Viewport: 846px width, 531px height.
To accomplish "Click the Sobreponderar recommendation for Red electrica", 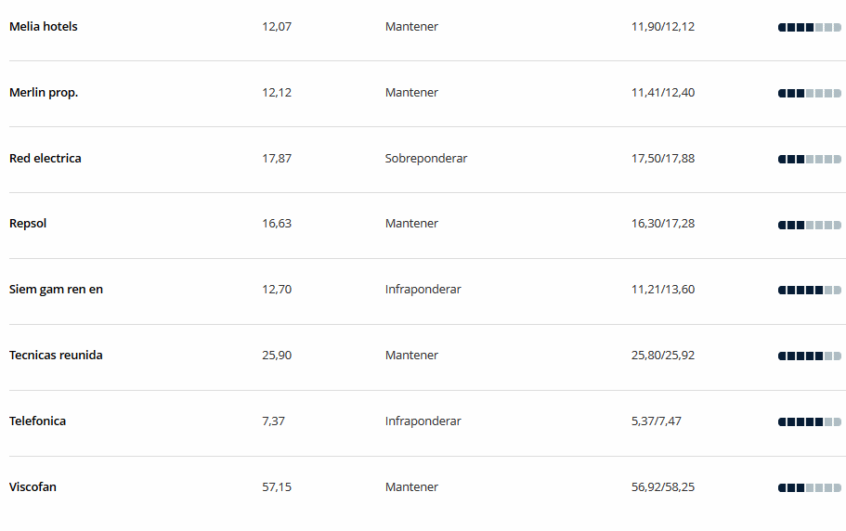I will point(426,159).
